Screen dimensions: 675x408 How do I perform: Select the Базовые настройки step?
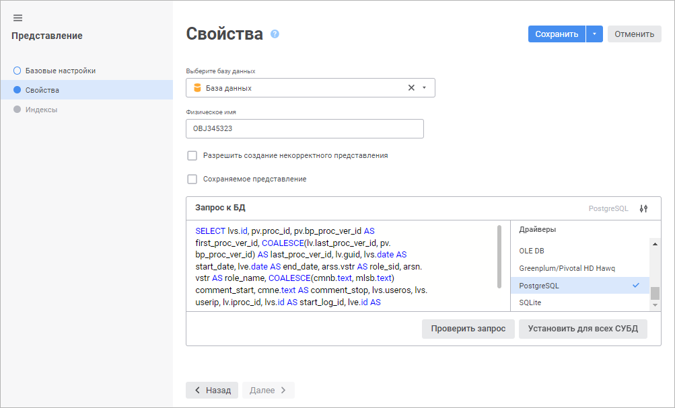(x=60, y=71)
